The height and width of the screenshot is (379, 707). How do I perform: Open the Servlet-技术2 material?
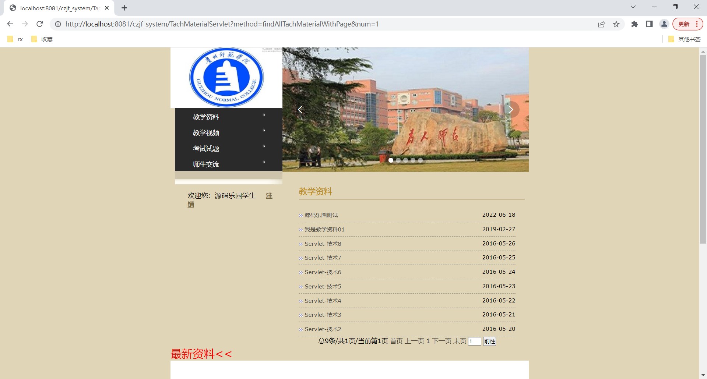pos(323,329)
